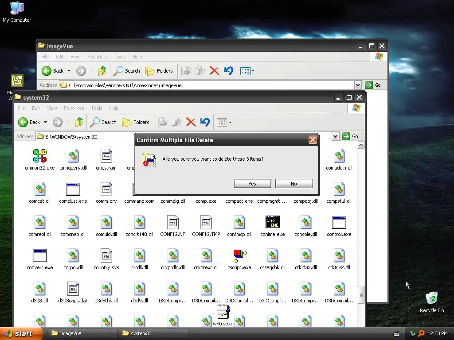Image resolution: width=454 pixels, height=340 pixels.
Task: Select comaddin.dll file icon
Action: (339, 156)
